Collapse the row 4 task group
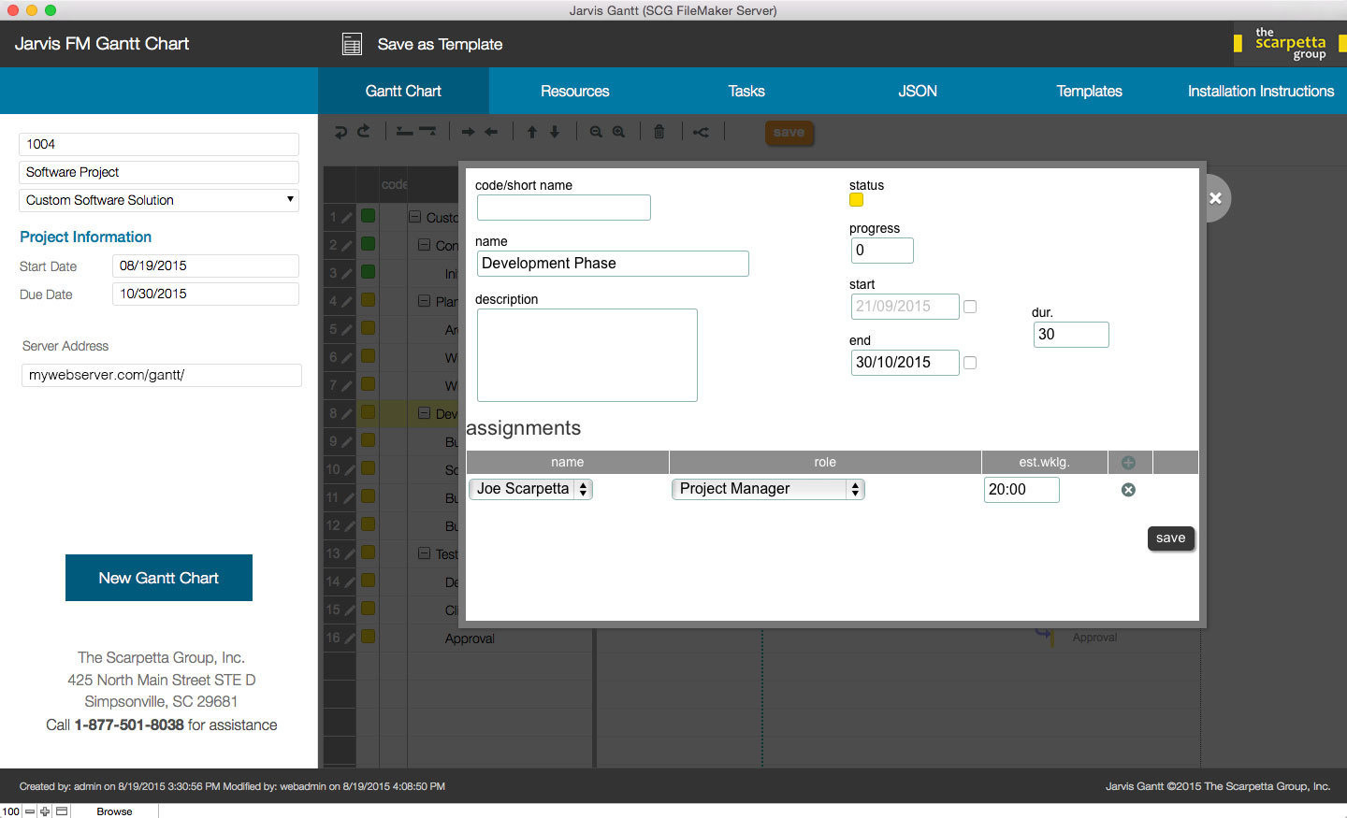This screenshot has height=818, width=1347. pyautogui.click(x=424, y=301)
